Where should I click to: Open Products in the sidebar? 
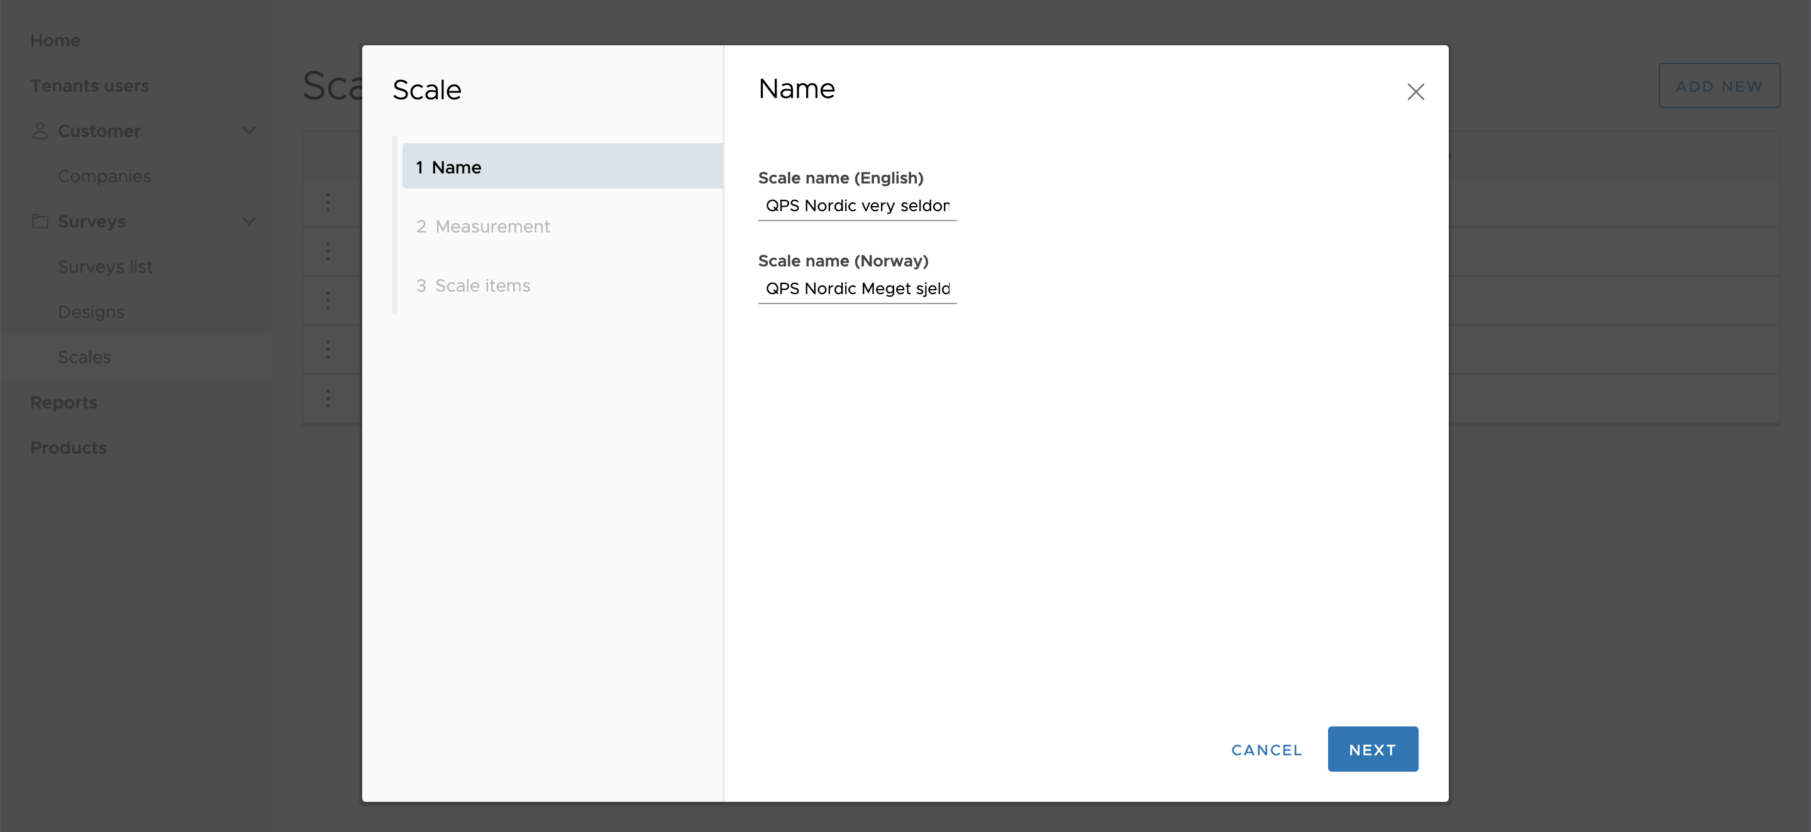click(68, 447)
